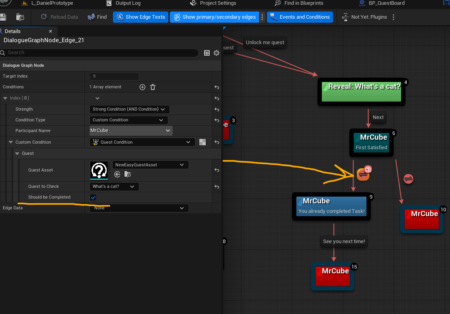Toggle Show primary/secondary edges

click(214, 17)
